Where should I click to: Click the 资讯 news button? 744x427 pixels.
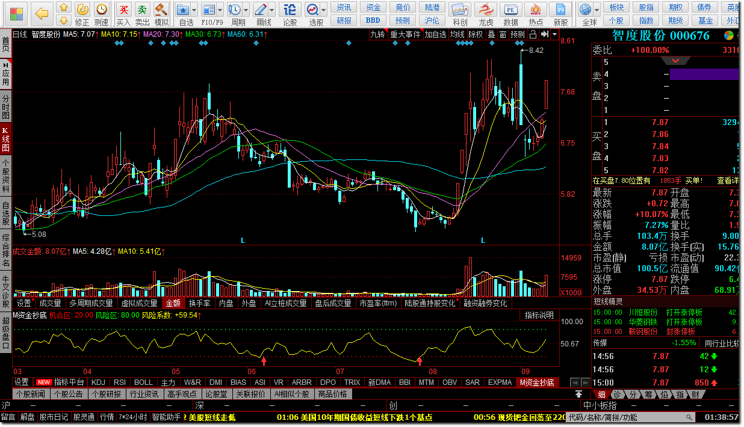point(344,7)
